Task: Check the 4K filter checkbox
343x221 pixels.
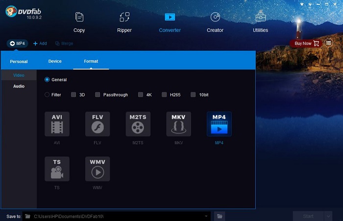Action: click(141, 94)
